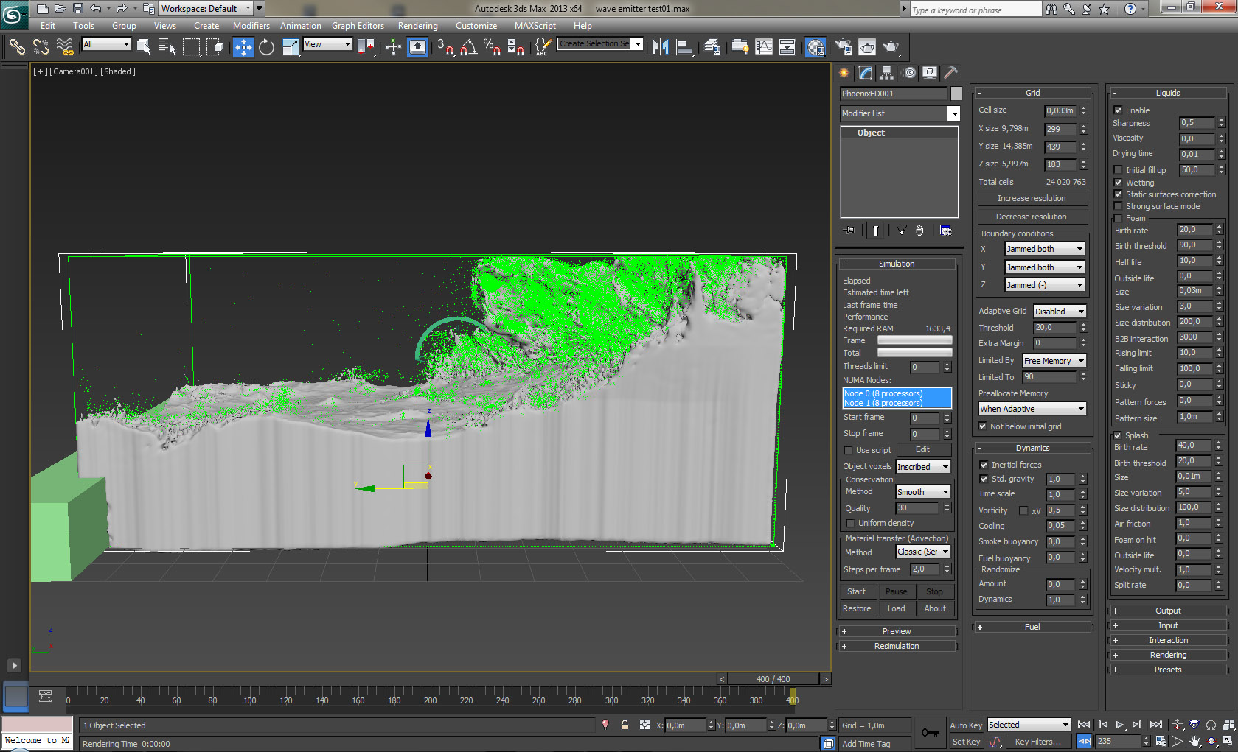Click the Unlink Selection tool
Image resolution: width=1238 pixels, height=752 pixels.
click(41, 47)
